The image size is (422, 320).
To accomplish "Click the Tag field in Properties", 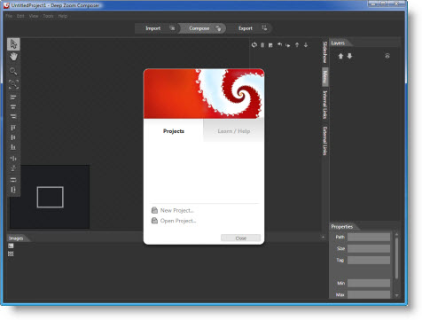I will (369, 260).
